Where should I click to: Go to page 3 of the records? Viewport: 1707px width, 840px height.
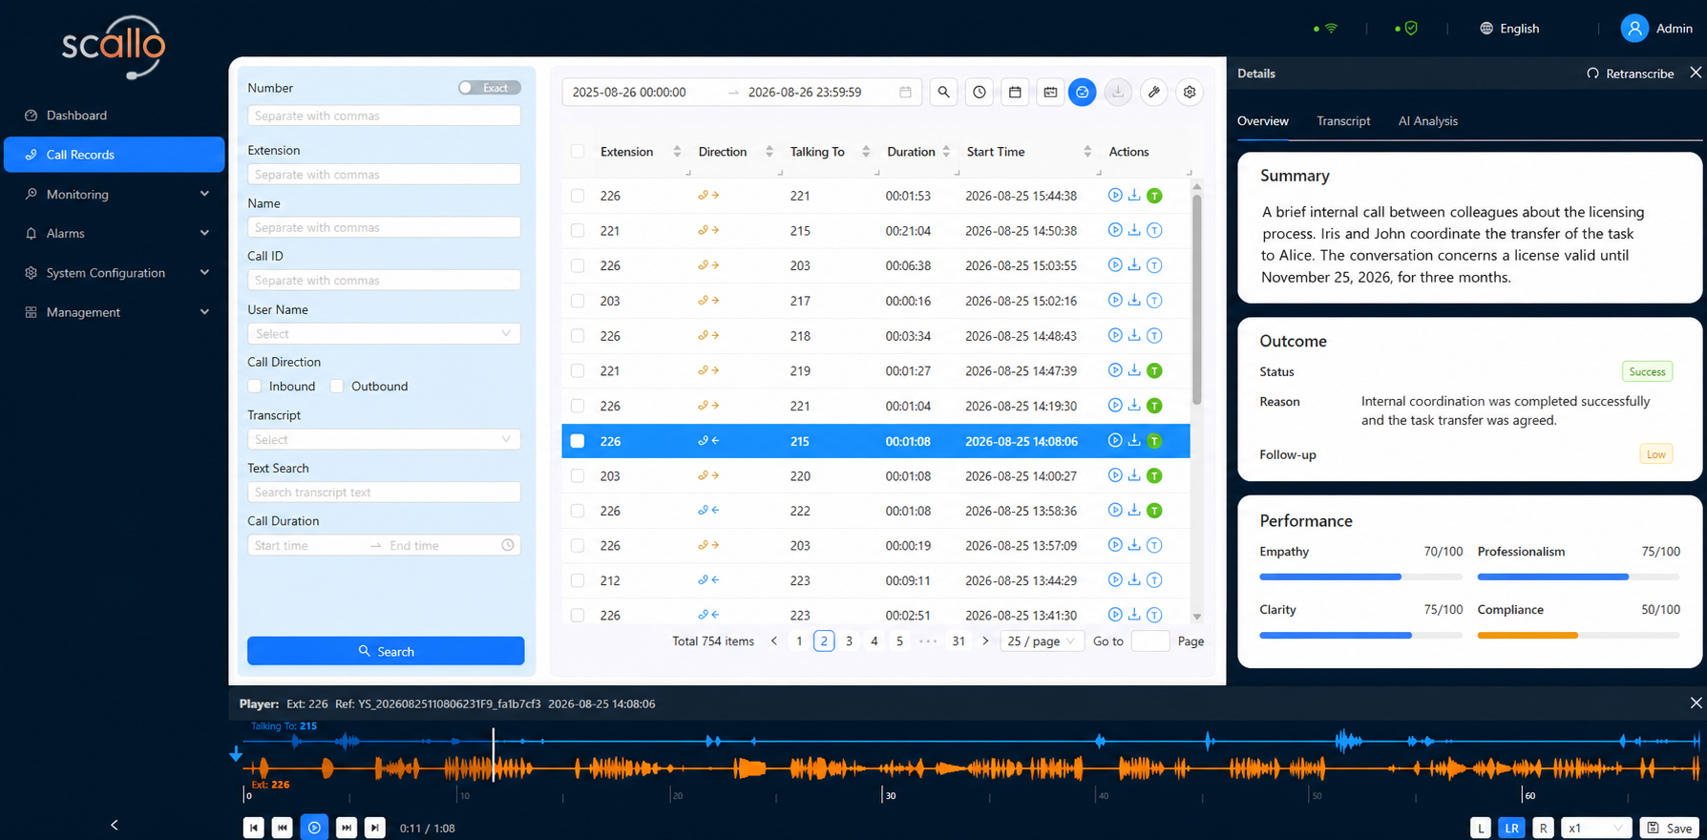[849, 641]
